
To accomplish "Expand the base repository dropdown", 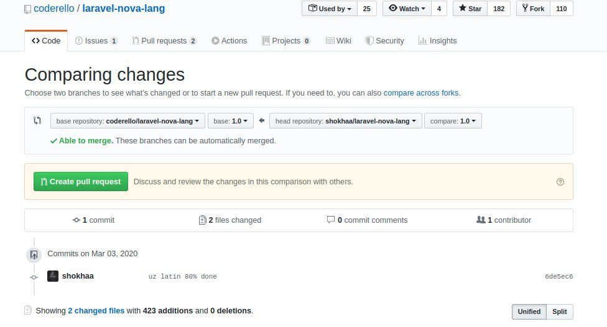I will [x=127, y=121].
